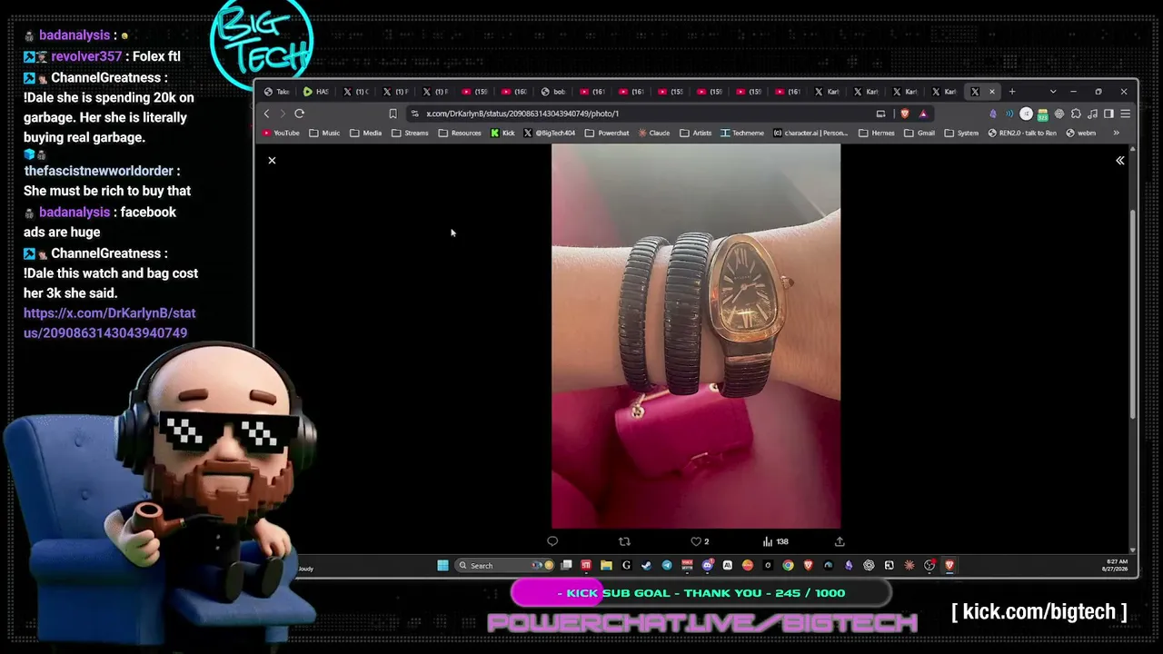Viewport: 1163px width, 654px height.
Task: Reload the page with the refresh icon
Action: tap(299, 114)
